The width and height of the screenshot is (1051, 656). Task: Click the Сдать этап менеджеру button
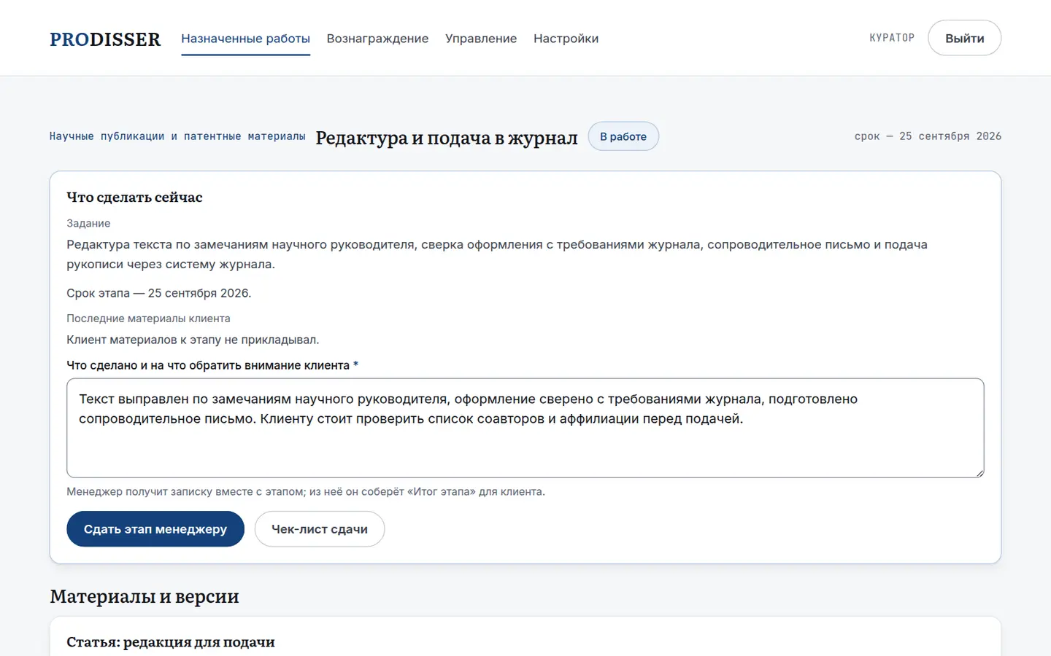155,529
